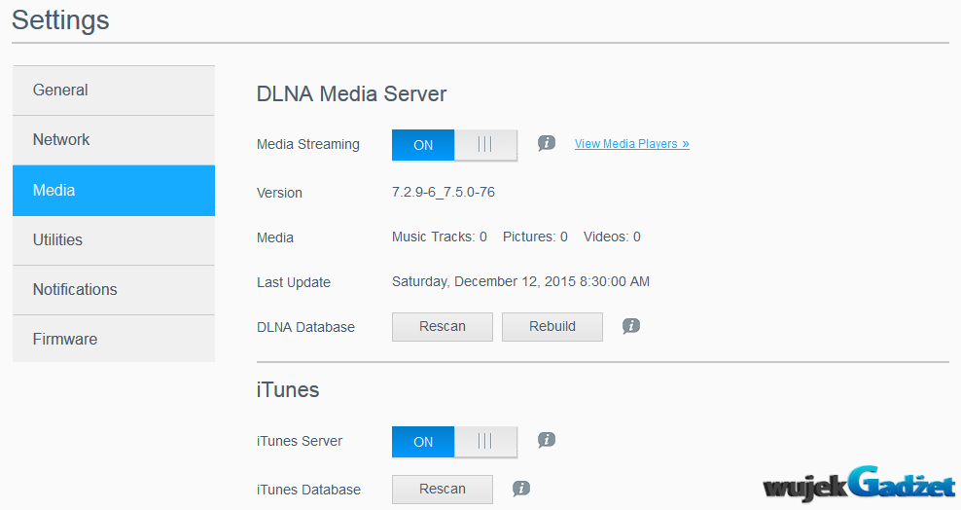The image size is (961, 510).
Task: Follow the View Media Players link
Action: pyautogui.click(x=631, y=144)
